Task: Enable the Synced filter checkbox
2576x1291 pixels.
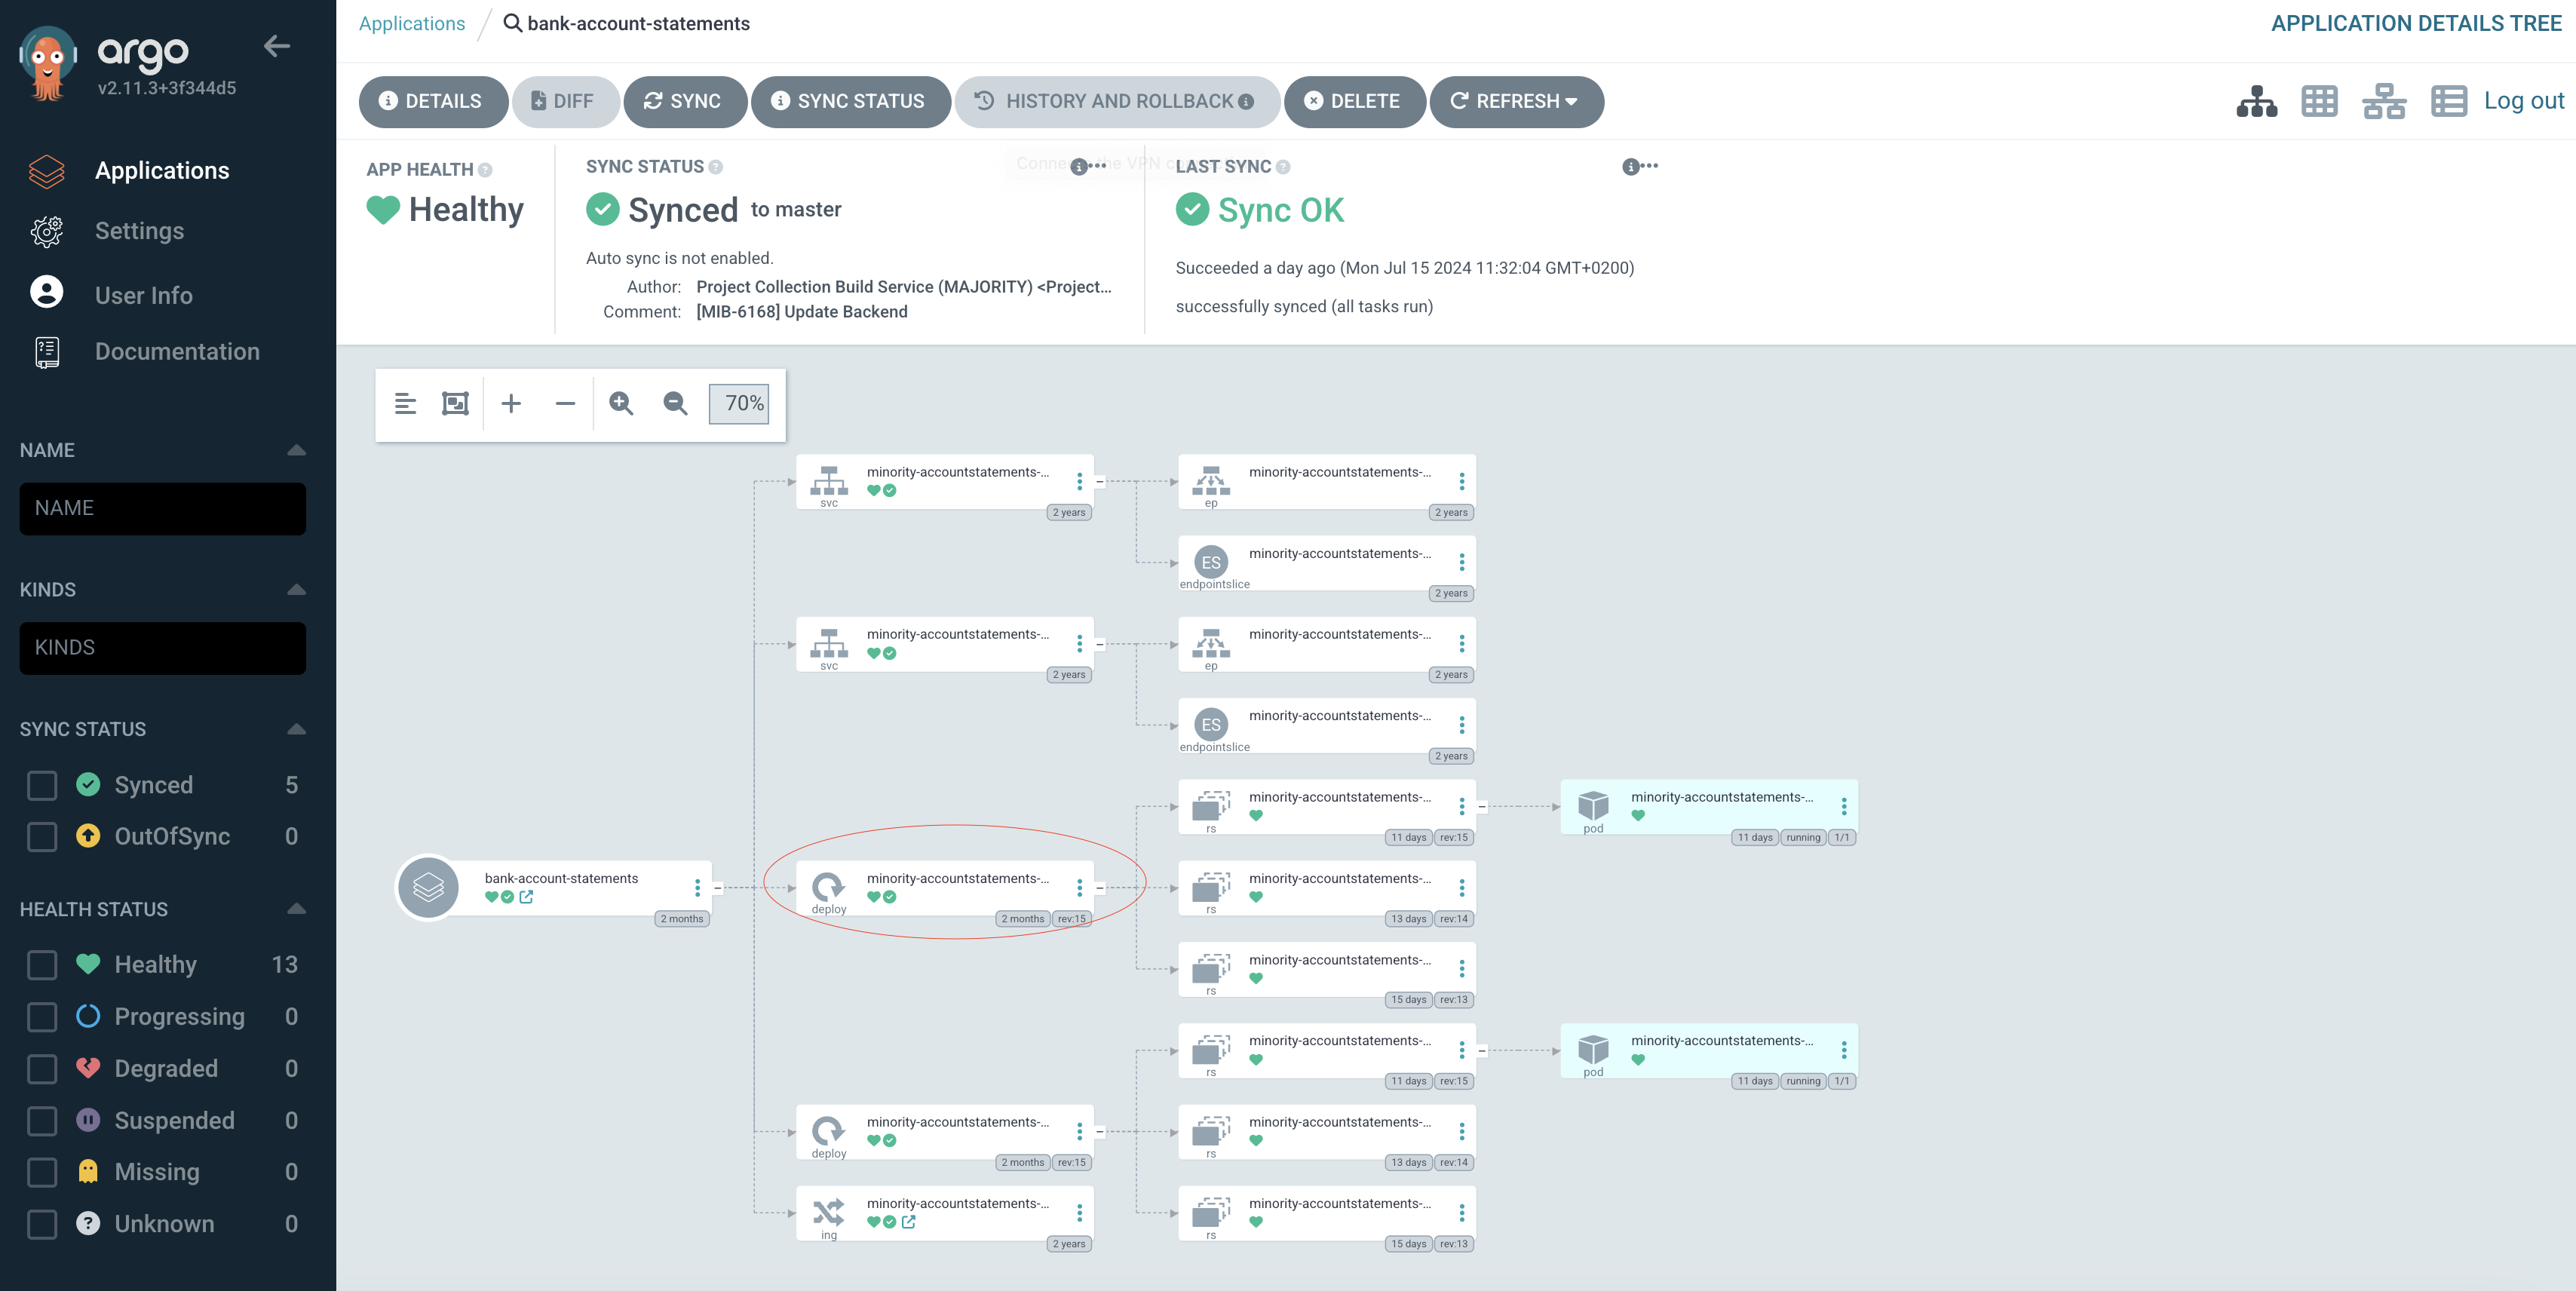Action: click(x=42, y=785)
